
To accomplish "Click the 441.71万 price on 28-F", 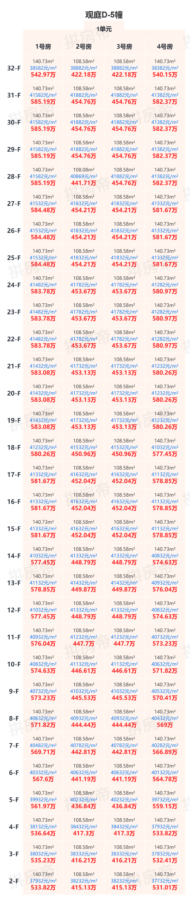I will [84, 183].
